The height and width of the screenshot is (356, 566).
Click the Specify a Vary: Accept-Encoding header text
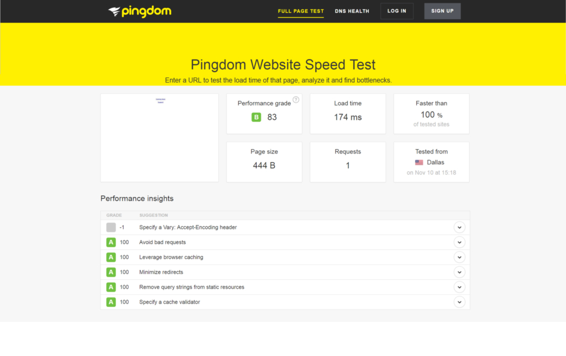tap(188, 227)
